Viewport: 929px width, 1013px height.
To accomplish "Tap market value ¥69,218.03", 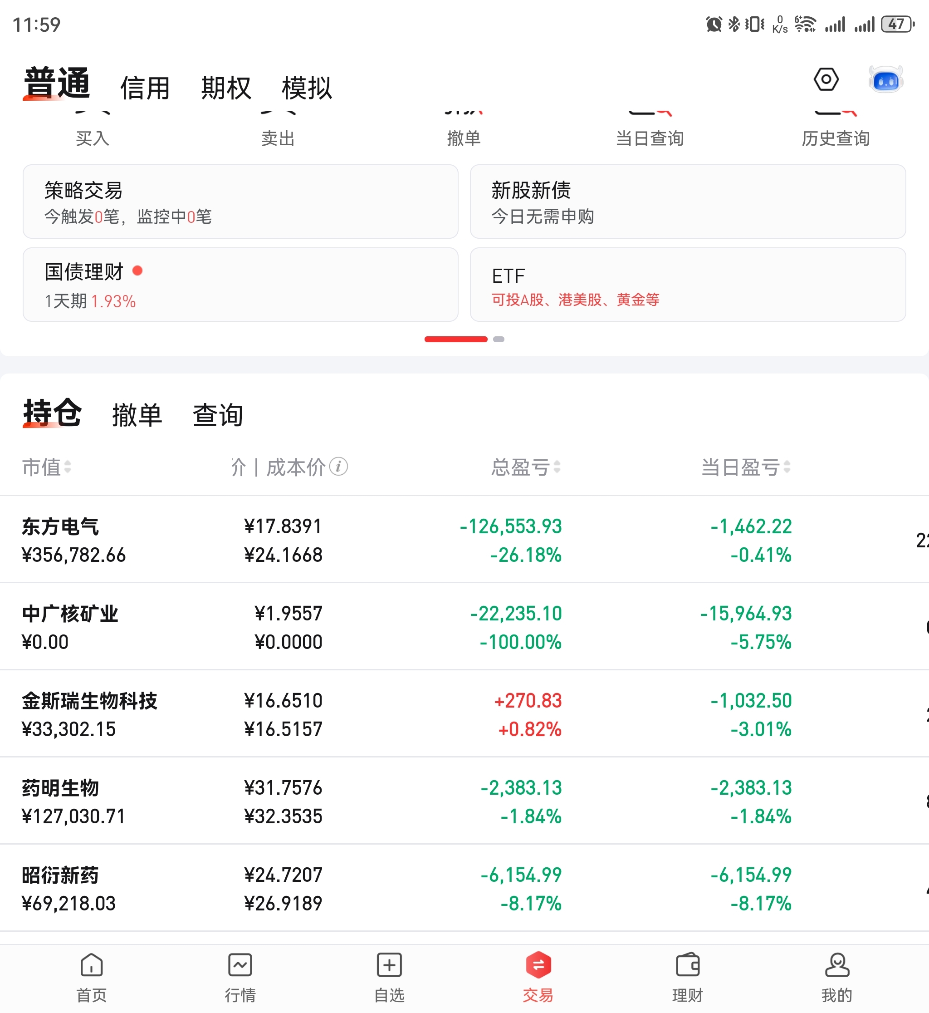I will (x=69, y=903).
